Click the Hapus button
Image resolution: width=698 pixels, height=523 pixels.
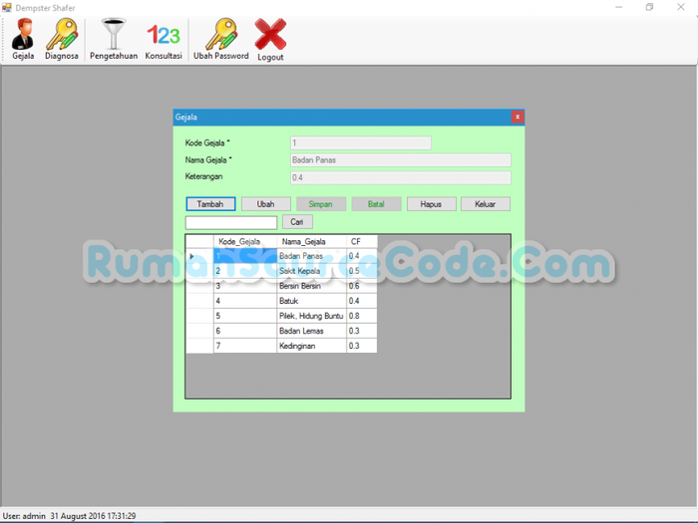[x=432, y=204]
